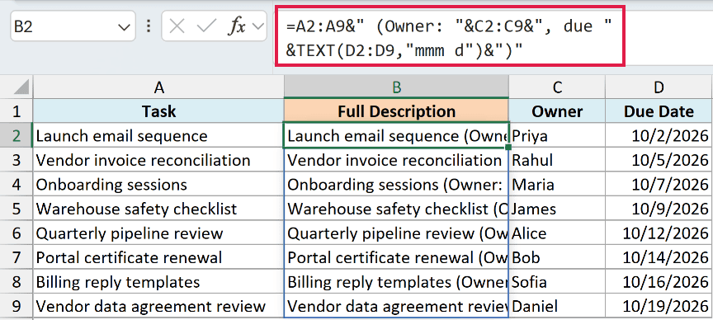Click cell 'Onboarding sessions' in column A
The height and width of the screenshot is (320, 713).
pyautogui.click(x=158, y=185)
